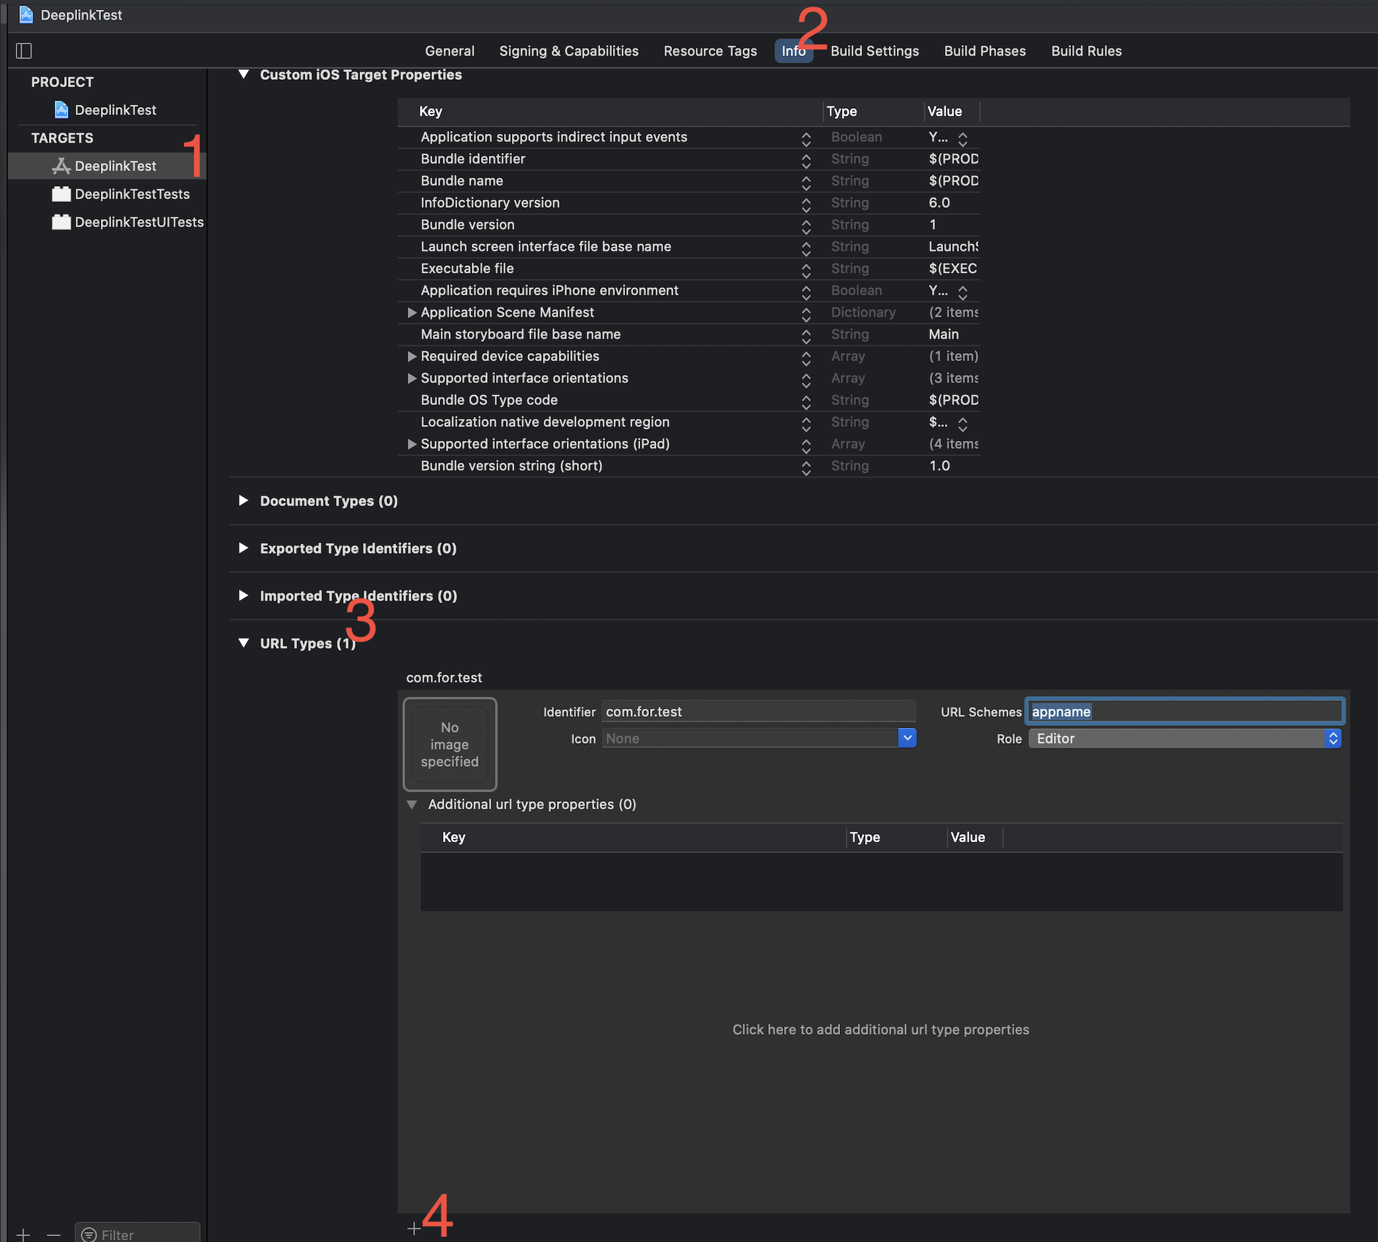
Task: Open the Role Editor popup
Action: [1184, 738]
